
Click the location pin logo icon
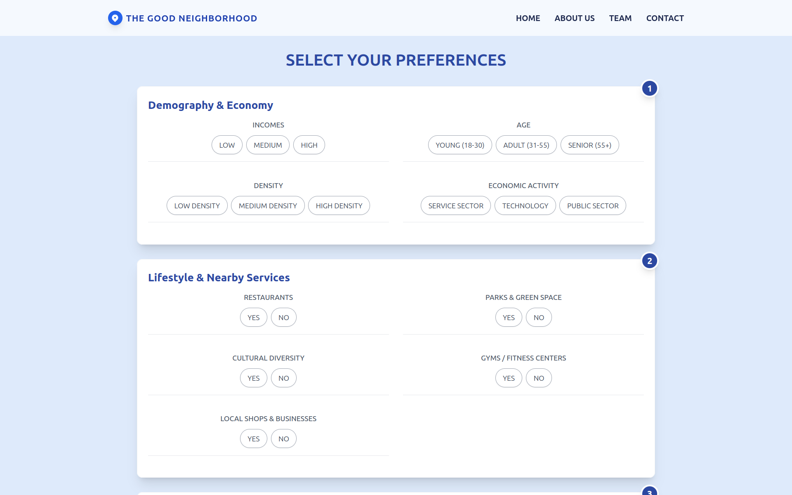[115, 18]
